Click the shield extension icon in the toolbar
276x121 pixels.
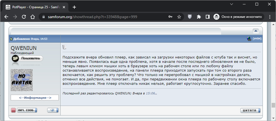point(190,17)
